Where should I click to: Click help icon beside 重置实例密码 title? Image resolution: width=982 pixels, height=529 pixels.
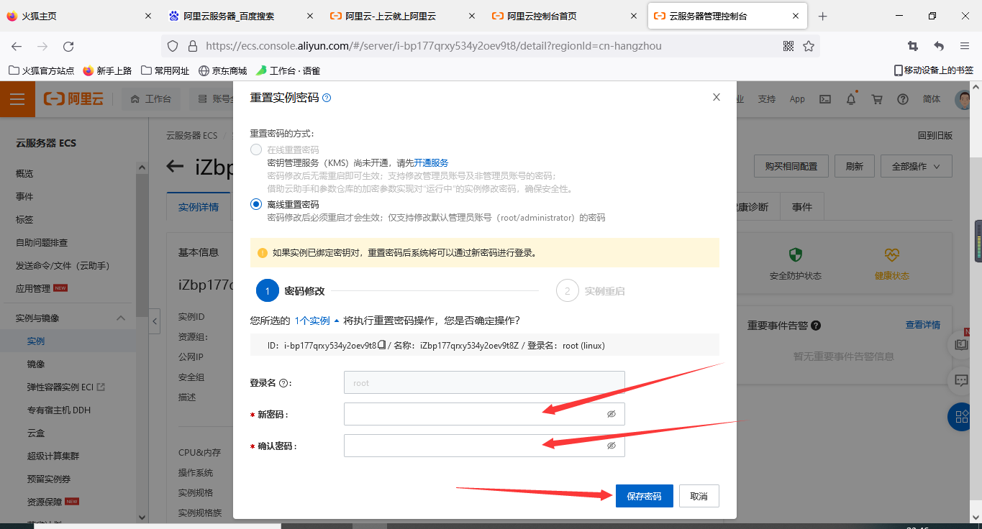pyautogui.click(x=327, y=98)
